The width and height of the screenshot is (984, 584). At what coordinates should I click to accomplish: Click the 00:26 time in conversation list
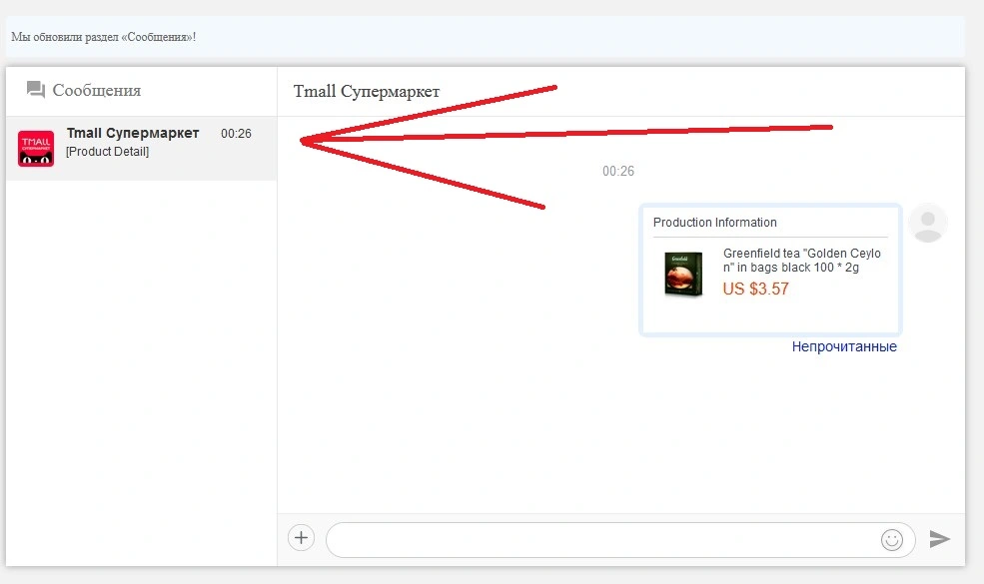(236, 134)
